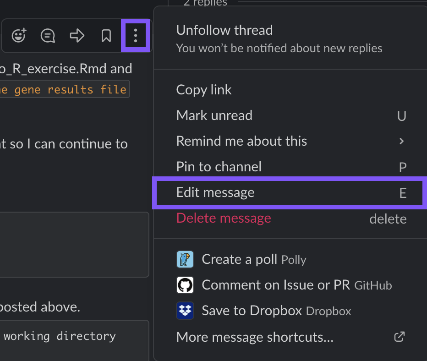Click the GitHub app icon
Screen dimensions: 427x361
click(x=185, y=285)
